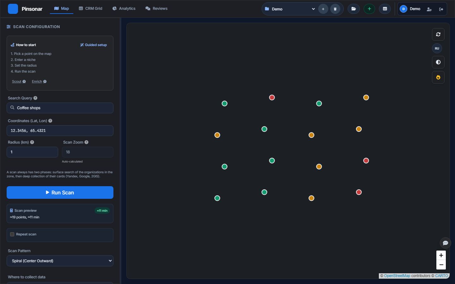The width and height of the screenshot is (455, 284).
Task: Launch the Guided setup link
Action: (94, 45)
